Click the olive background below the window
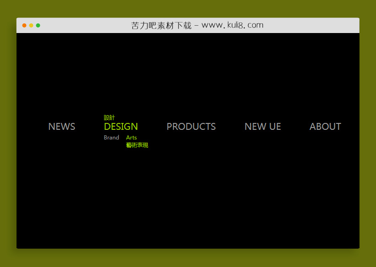 [188, 258]
